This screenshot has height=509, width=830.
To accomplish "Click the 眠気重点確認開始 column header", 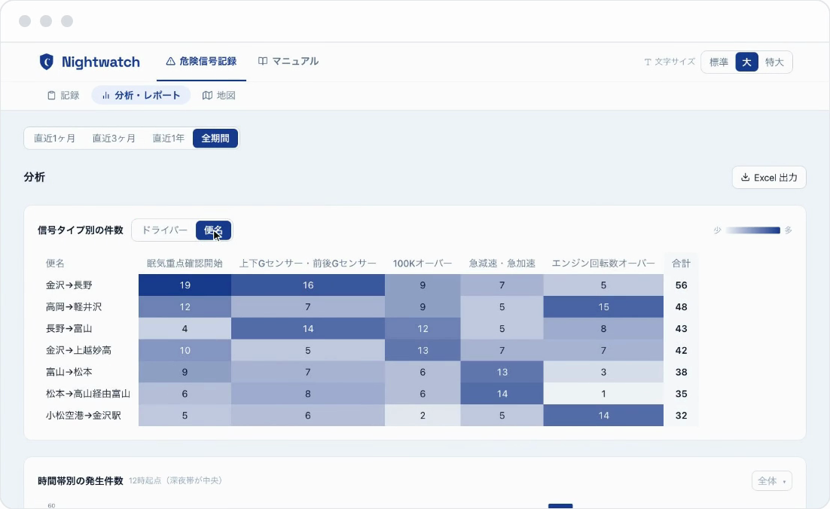I will click(x=185, y=263).
